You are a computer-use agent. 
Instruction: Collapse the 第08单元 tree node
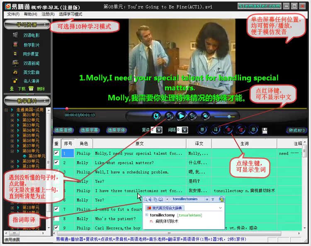pyautogui.click(x=12, y=151)
